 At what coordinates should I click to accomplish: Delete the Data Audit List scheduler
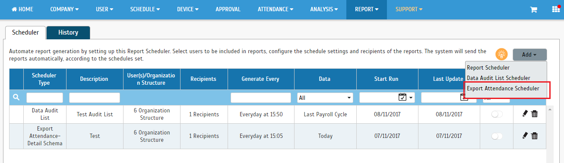point(535,114)
